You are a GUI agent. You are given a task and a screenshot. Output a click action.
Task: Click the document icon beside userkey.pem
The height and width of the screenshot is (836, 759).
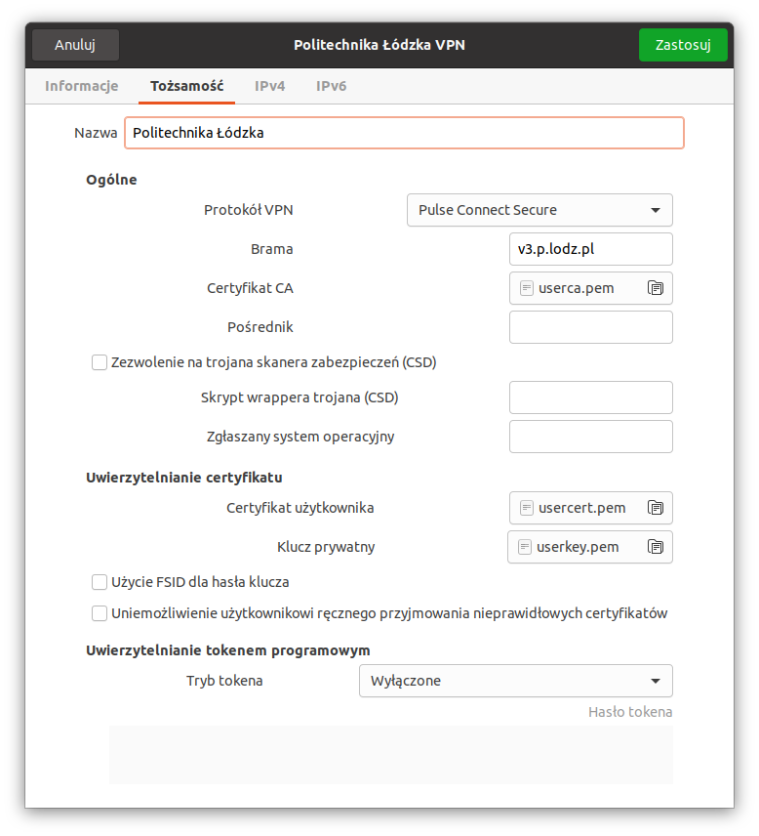[x=525, y=547]
